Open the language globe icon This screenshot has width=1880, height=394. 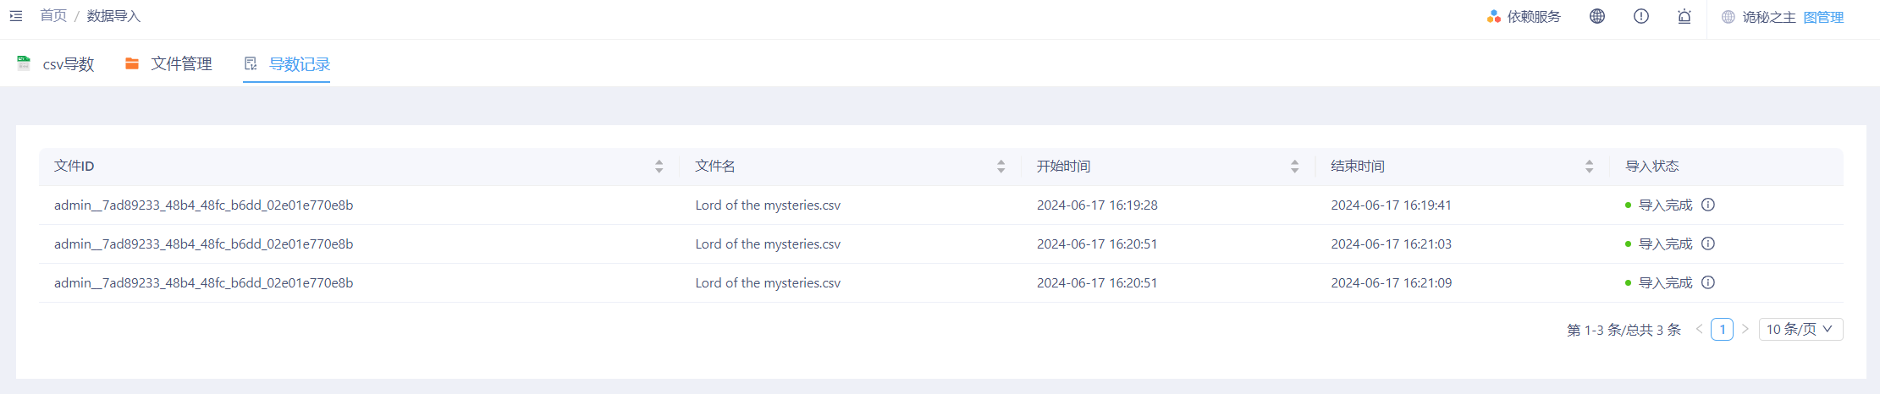pos(1597,16)
